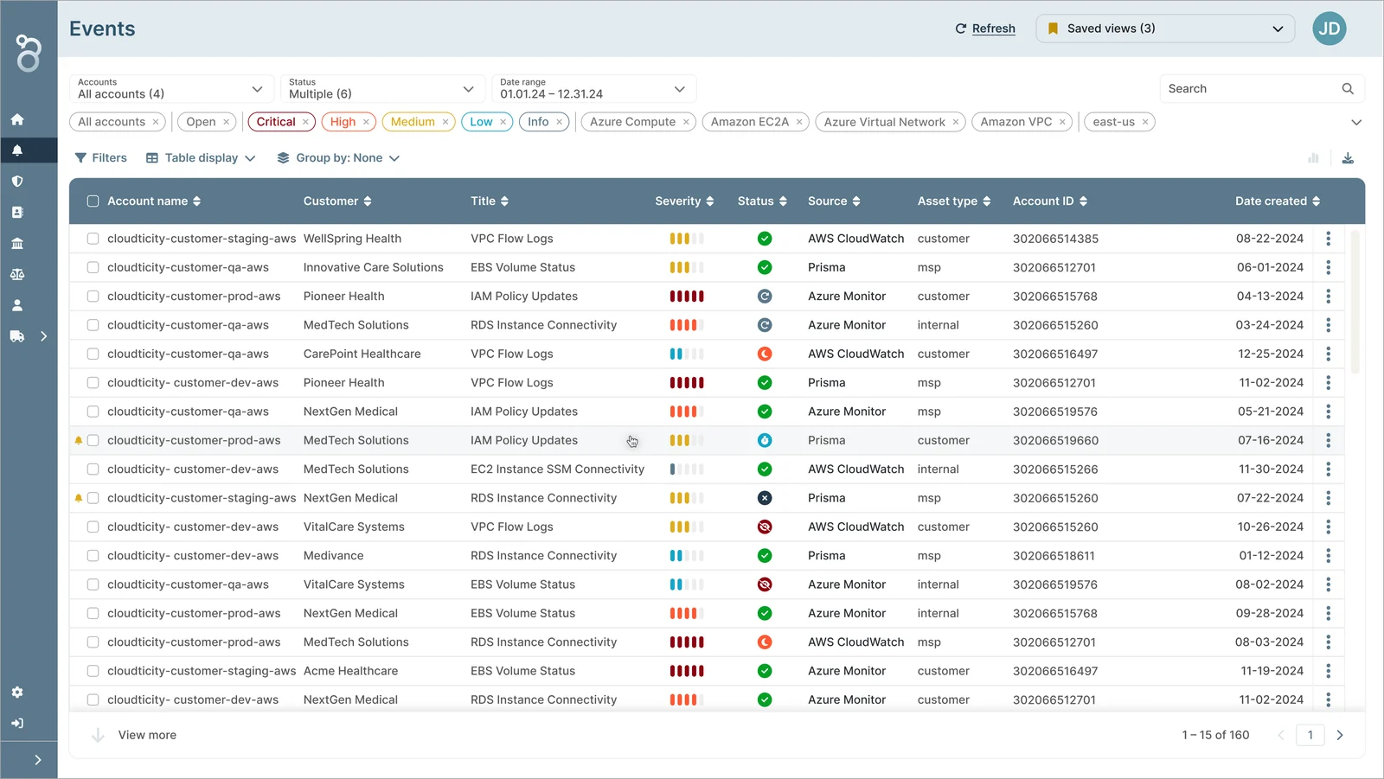
Task: Sort by Severity column header
Action: [x=684, y=201]
